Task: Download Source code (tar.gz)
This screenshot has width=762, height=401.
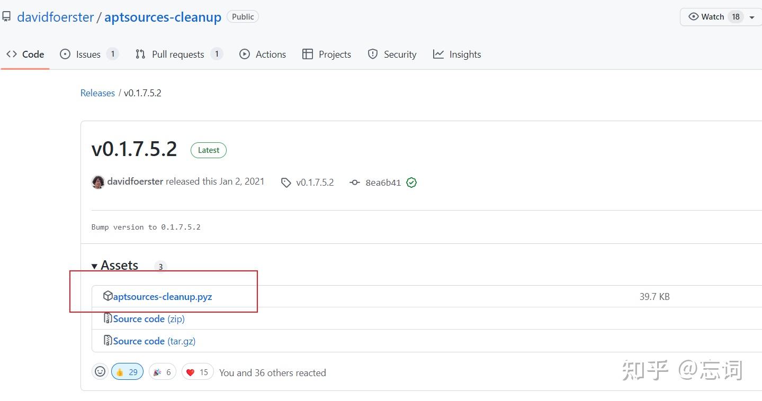Action: point(154,341)
